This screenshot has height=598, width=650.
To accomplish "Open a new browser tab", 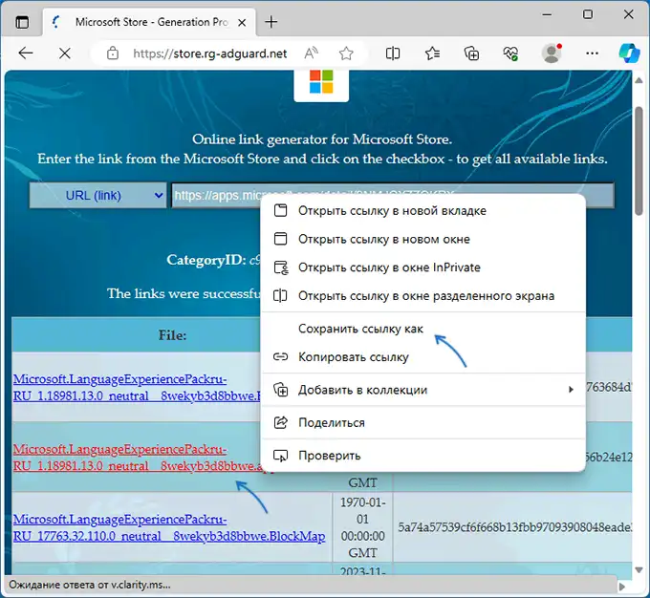I will tap(271, 22).
